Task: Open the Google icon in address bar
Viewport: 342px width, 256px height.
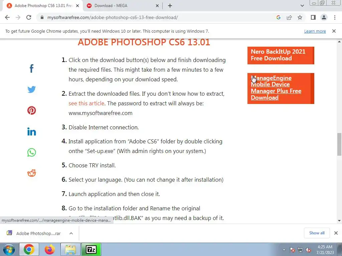Action: click(x=278, y=17)
